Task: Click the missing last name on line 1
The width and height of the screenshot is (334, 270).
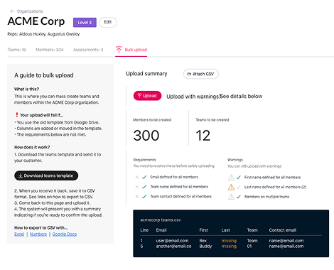Action: [229, 241]
